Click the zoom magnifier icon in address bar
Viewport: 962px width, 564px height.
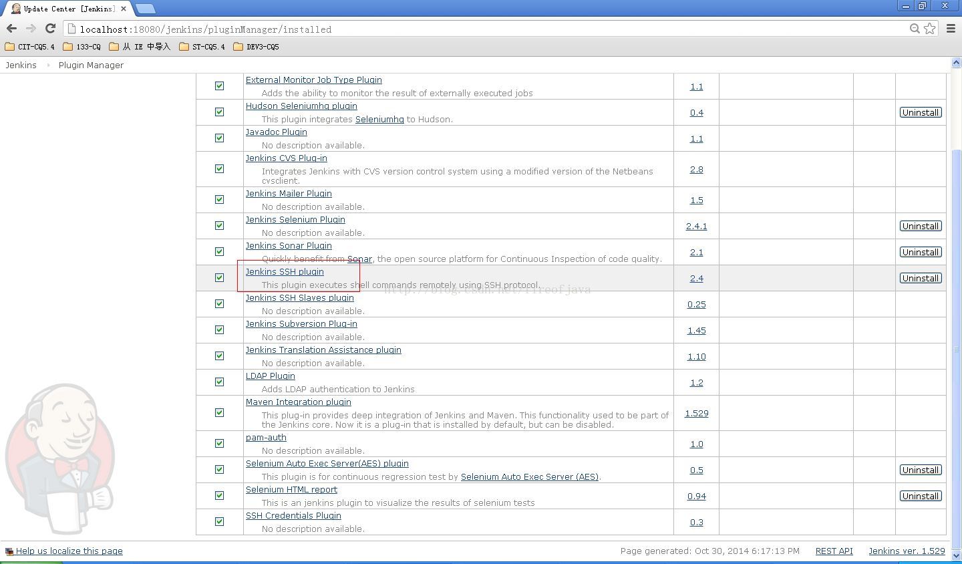pyautogui.click(x=915, y=29)
